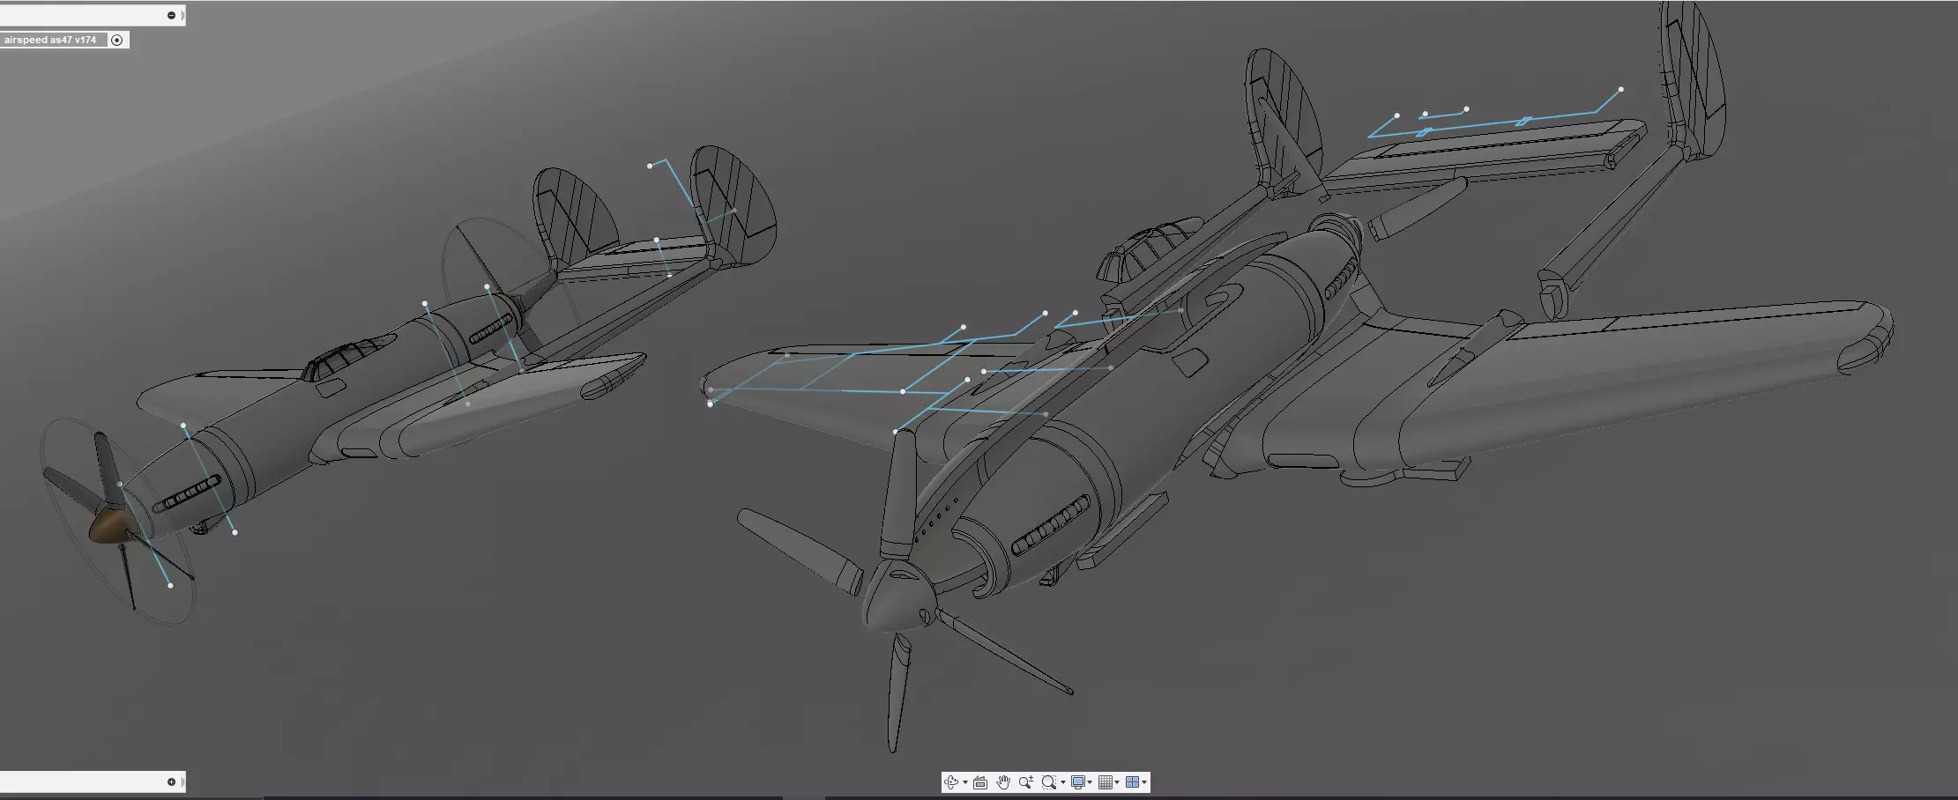Choose the Zoom plus-minus tool

[x=1026, y=782]
